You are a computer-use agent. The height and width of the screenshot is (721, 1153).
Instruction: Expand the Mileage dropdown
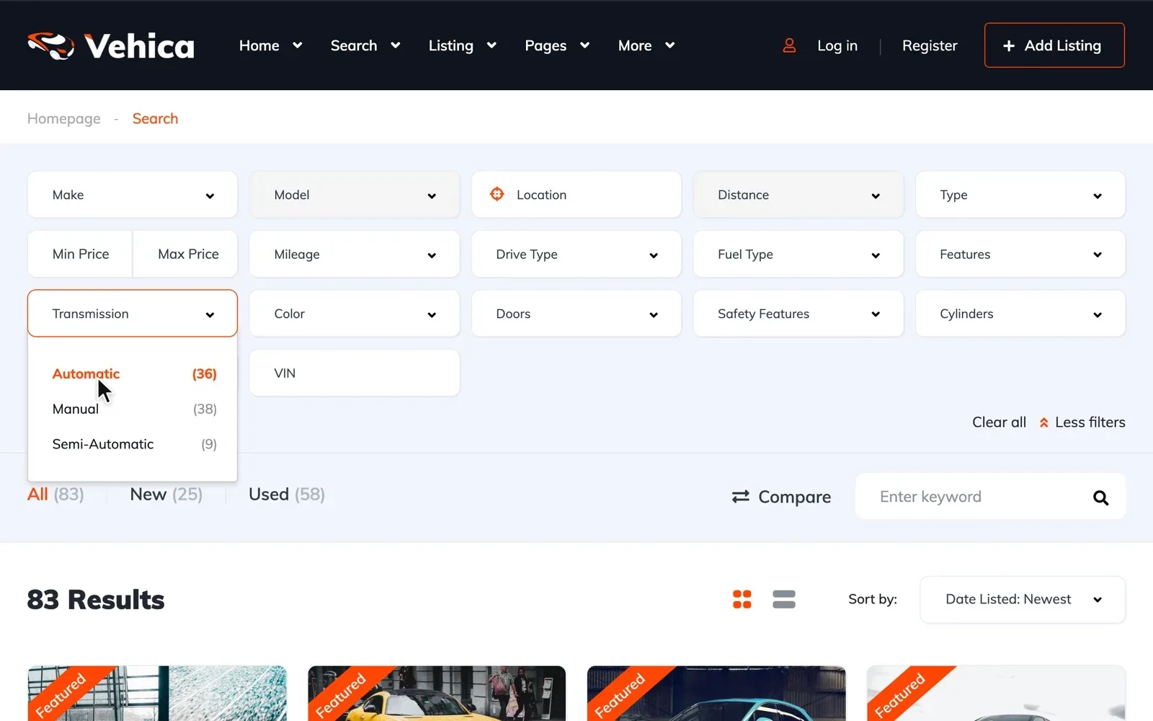coord(355,254)
